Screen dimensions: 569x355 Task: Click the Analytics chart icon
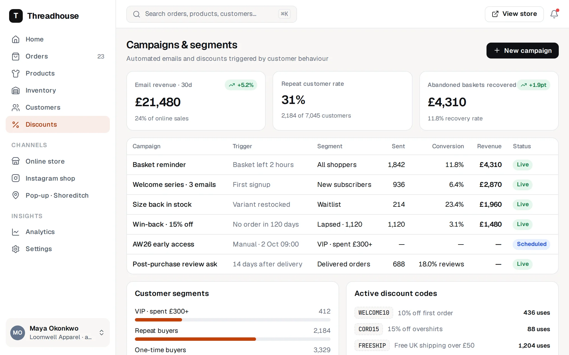point(16,232)
